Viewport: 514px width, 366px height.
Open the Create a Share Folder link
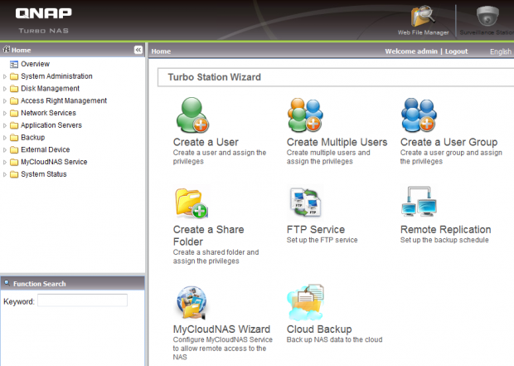point(208,236)
